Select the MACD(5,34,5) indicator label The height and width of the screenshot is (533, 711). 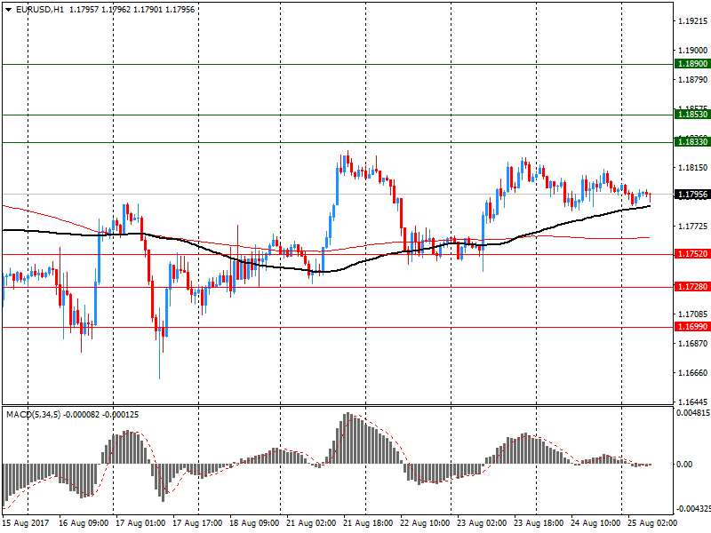[33, 415]
